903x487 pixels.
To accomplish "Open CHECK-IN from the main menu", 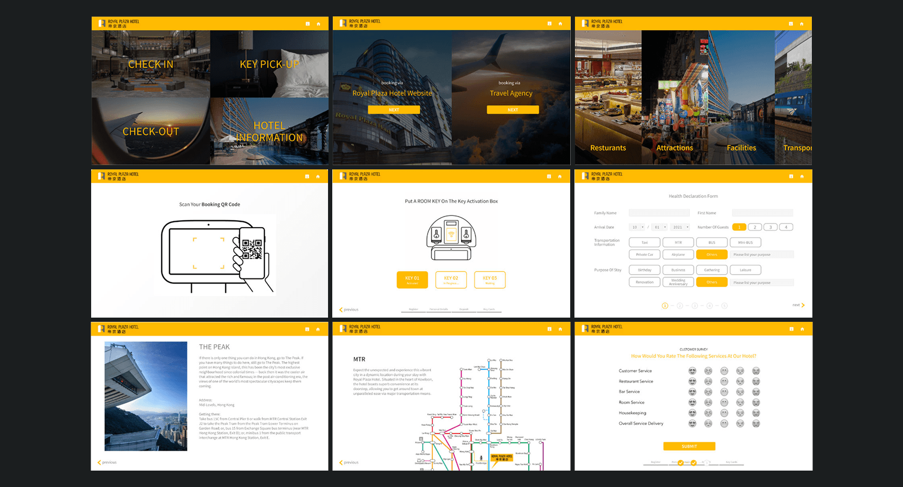I will [151, 64].
